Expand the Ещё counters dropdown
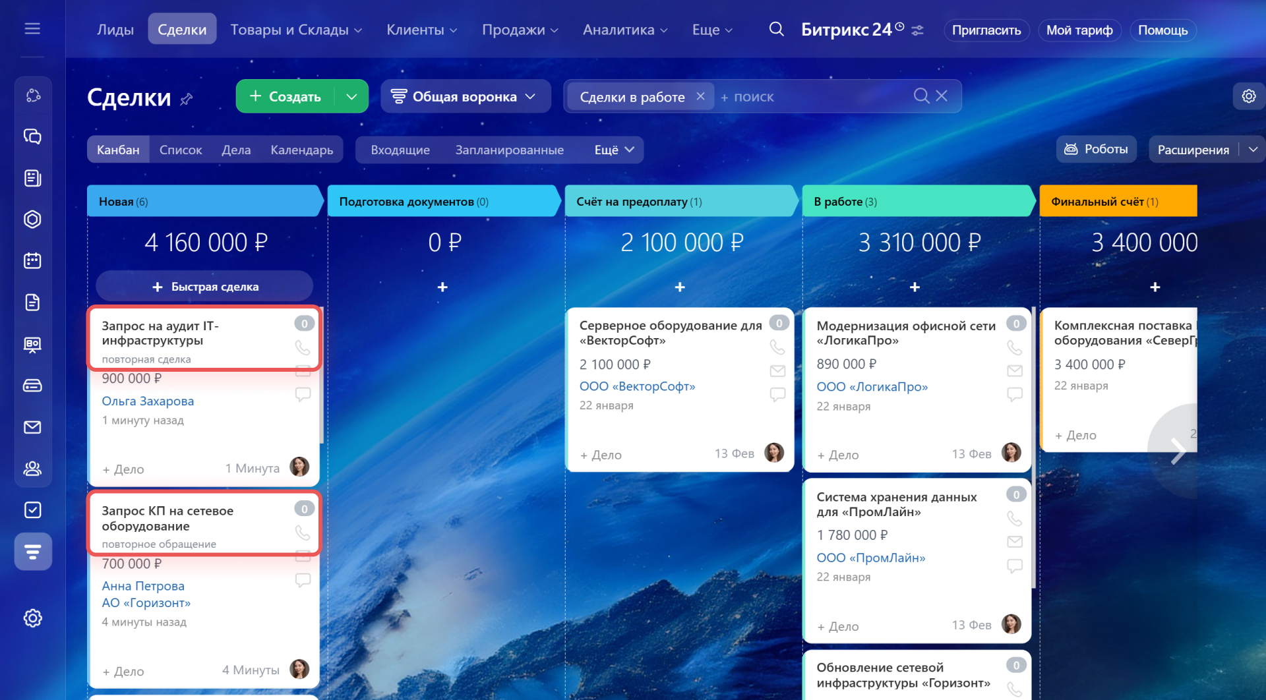Screen dimensions: 1266x700 point(614,150)
